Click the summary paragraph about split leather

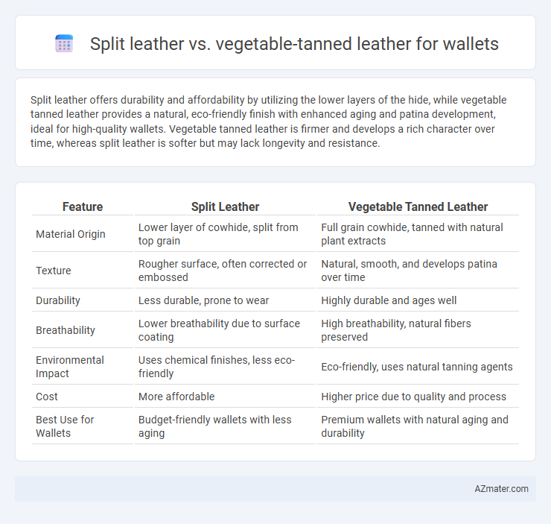click(x=269, y=121)
